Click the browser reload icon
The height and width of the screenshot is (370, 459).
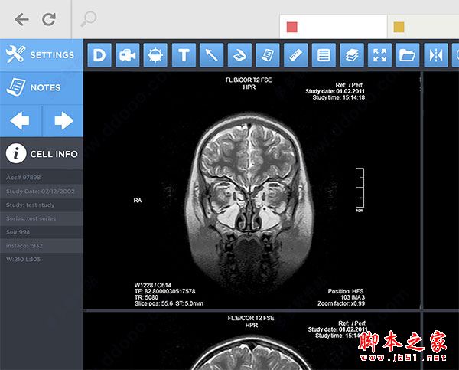click(x=49, y=19)
